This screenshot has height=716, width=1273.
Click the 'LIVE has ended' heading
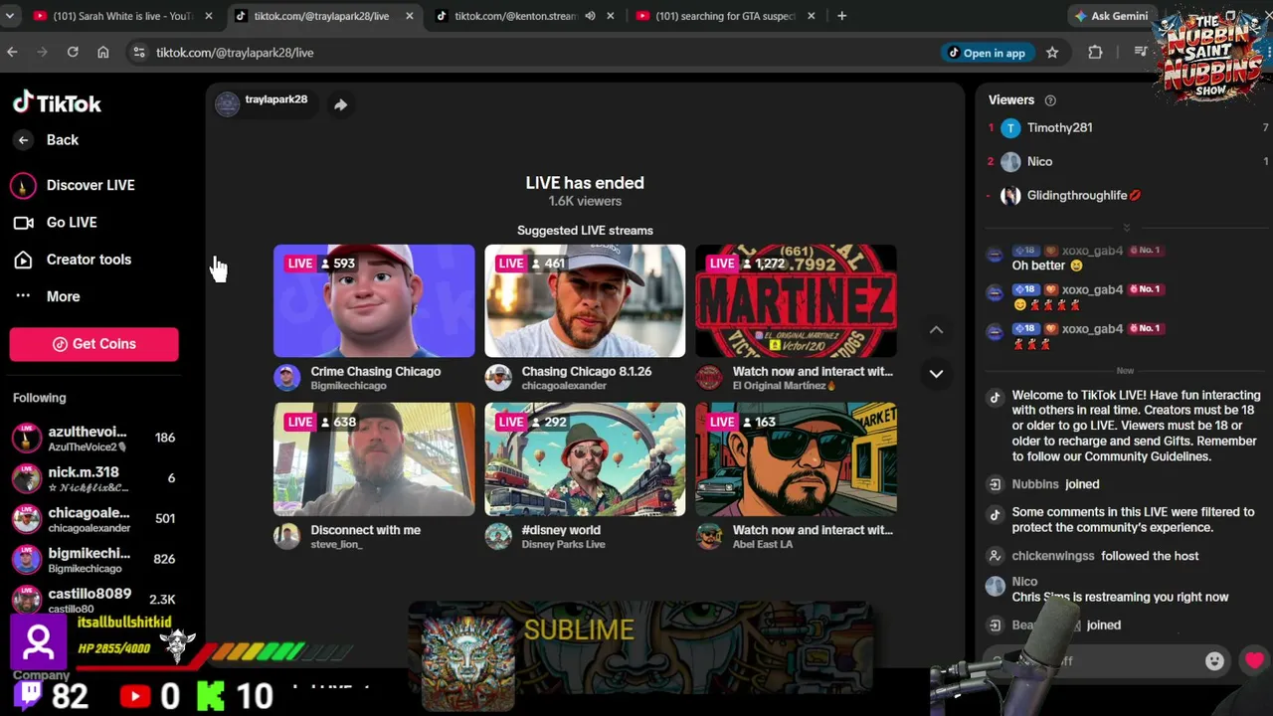(x=585, y=183)
